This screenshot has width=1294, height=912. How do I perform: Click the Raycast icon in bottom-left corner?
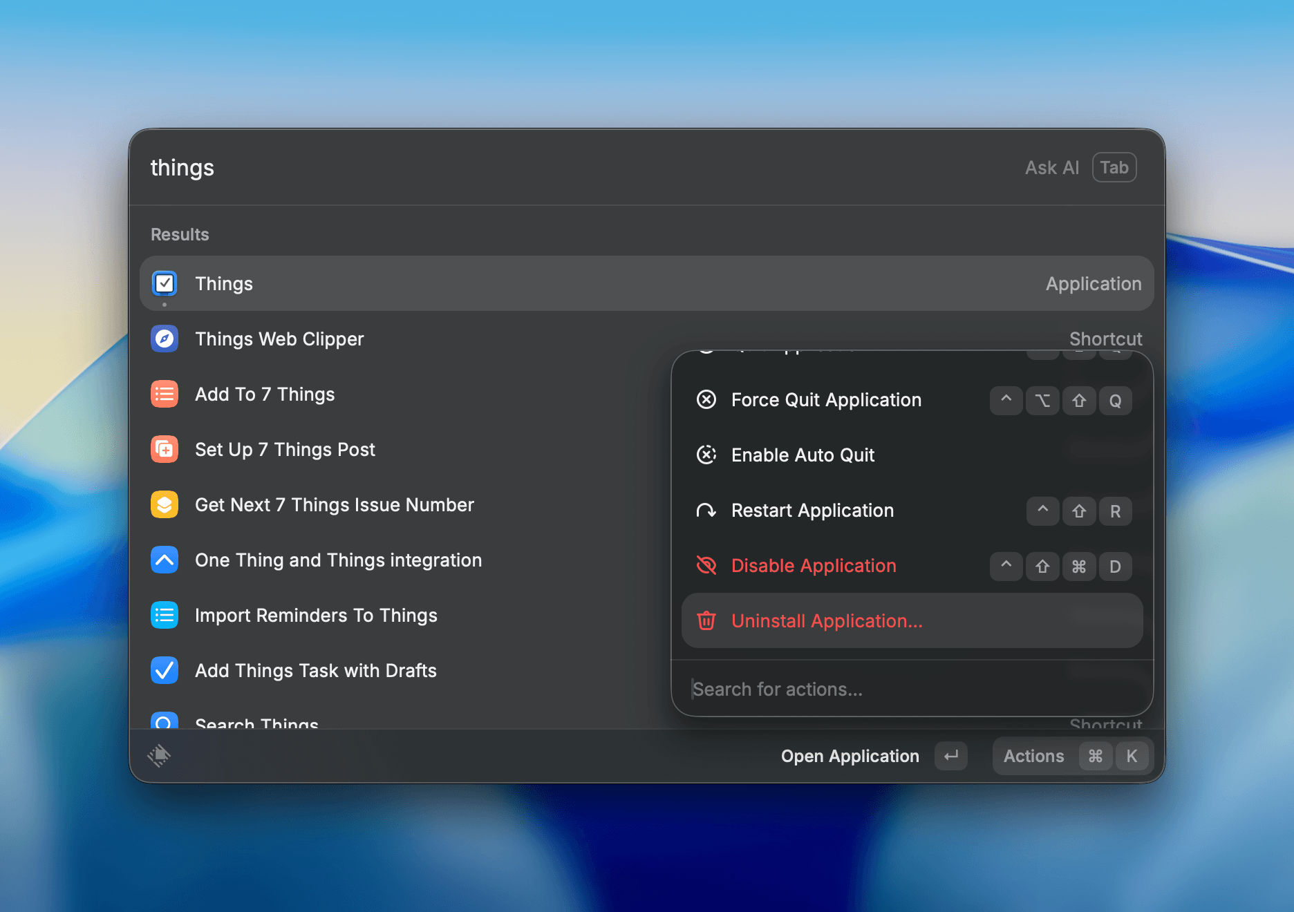click(x=160, y=756)
